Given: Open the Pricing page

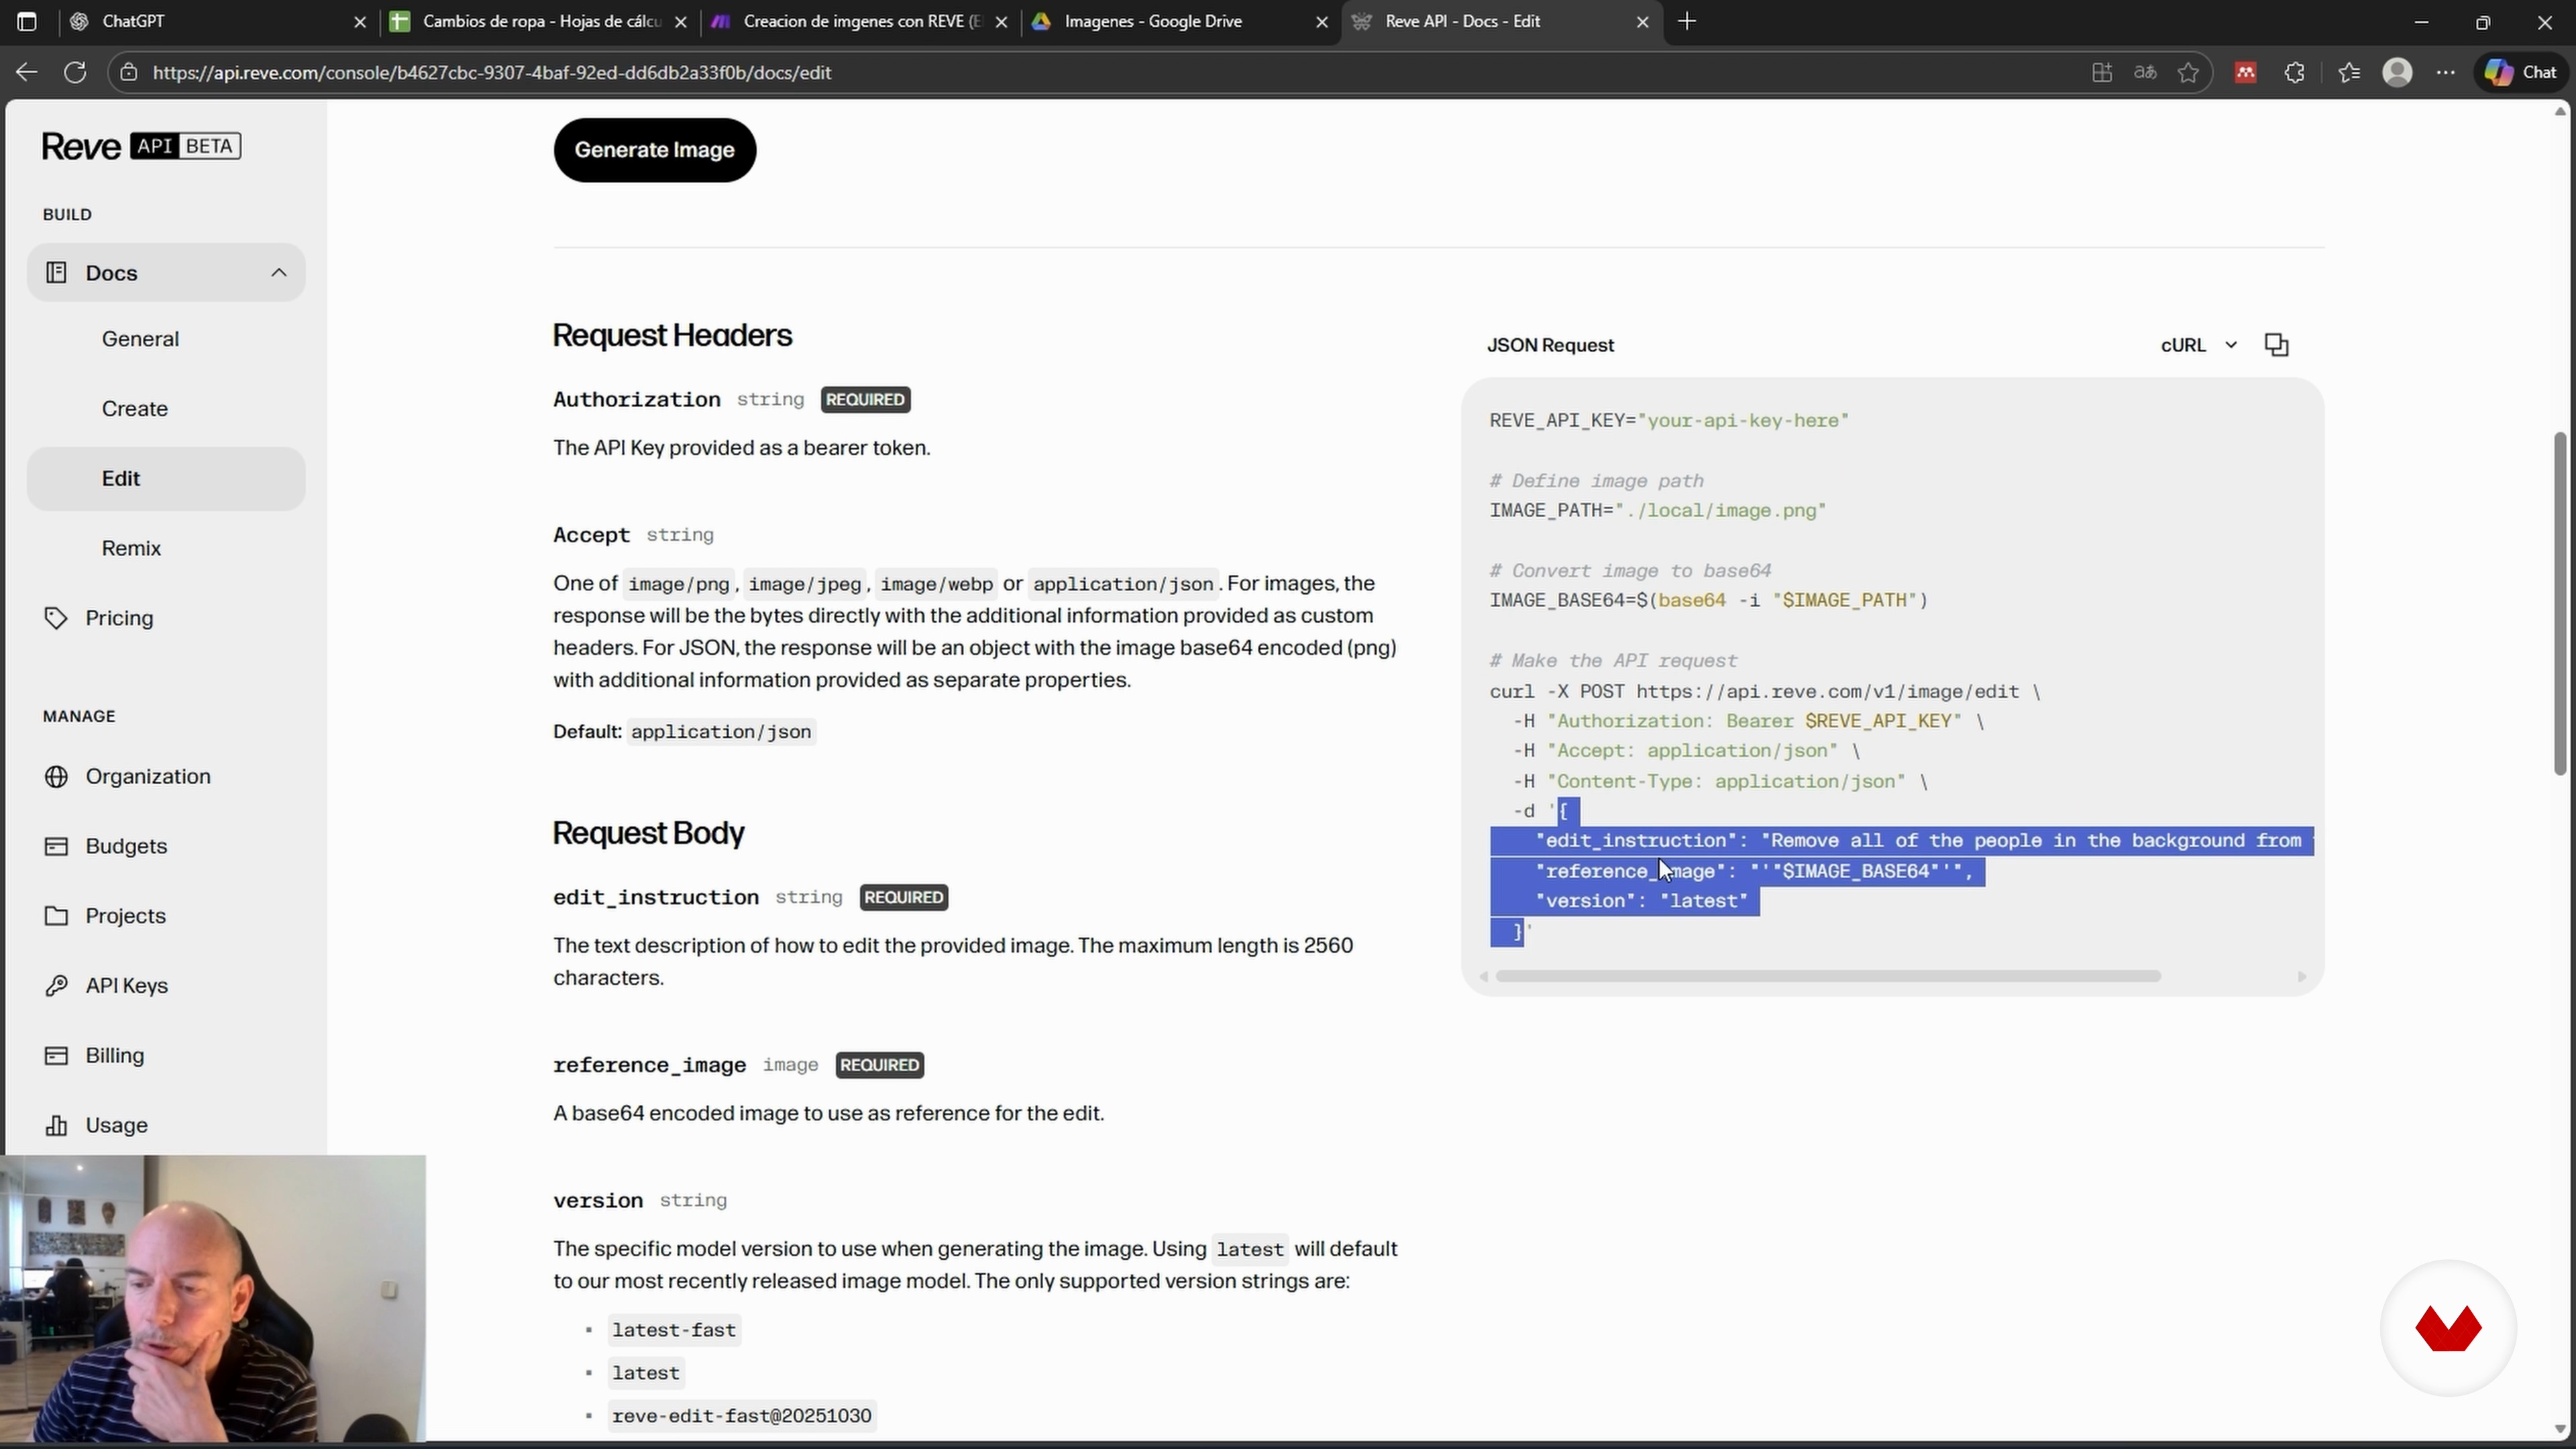Looking at the screenshot, I should pos(119,618).
